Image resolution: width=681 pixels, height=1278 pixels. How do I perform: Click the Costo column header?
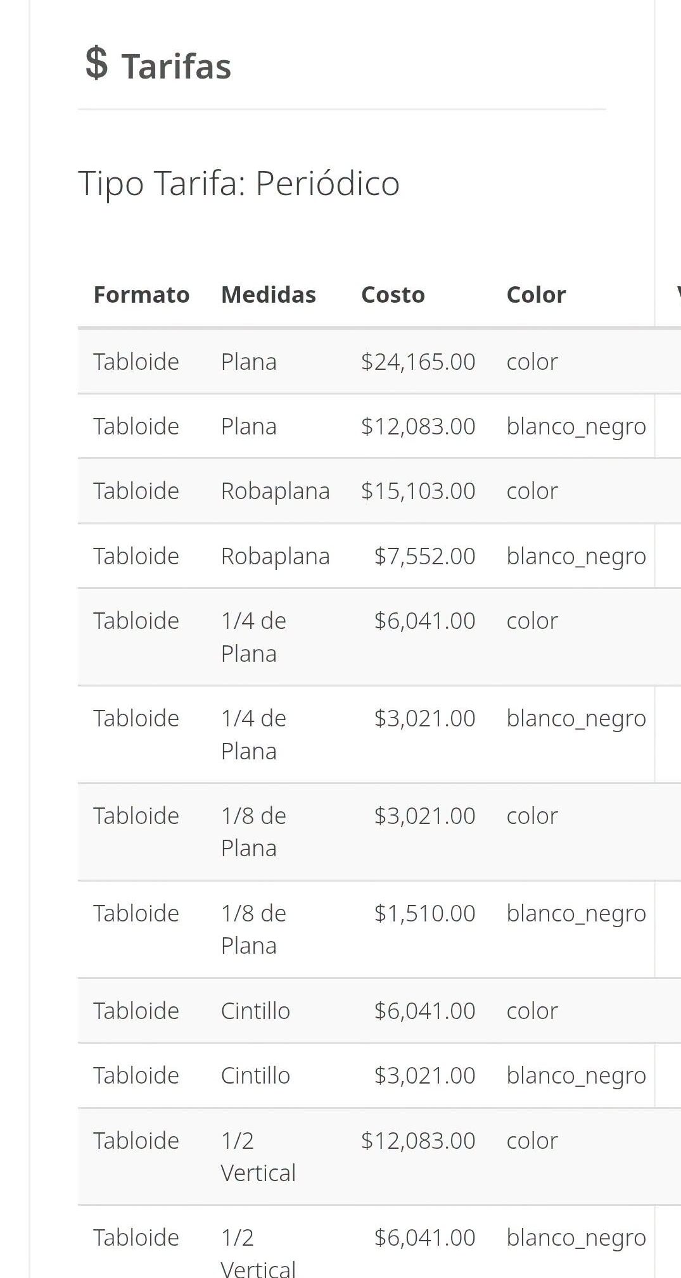[x=393, y=294]
